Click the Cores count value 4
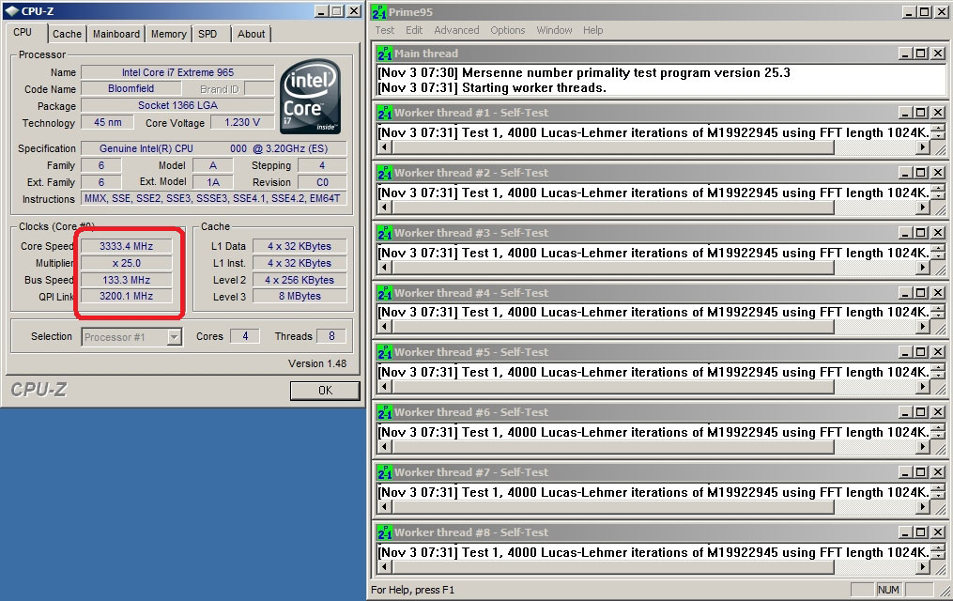Screen dimensions: 953x601 coord(245,336)
